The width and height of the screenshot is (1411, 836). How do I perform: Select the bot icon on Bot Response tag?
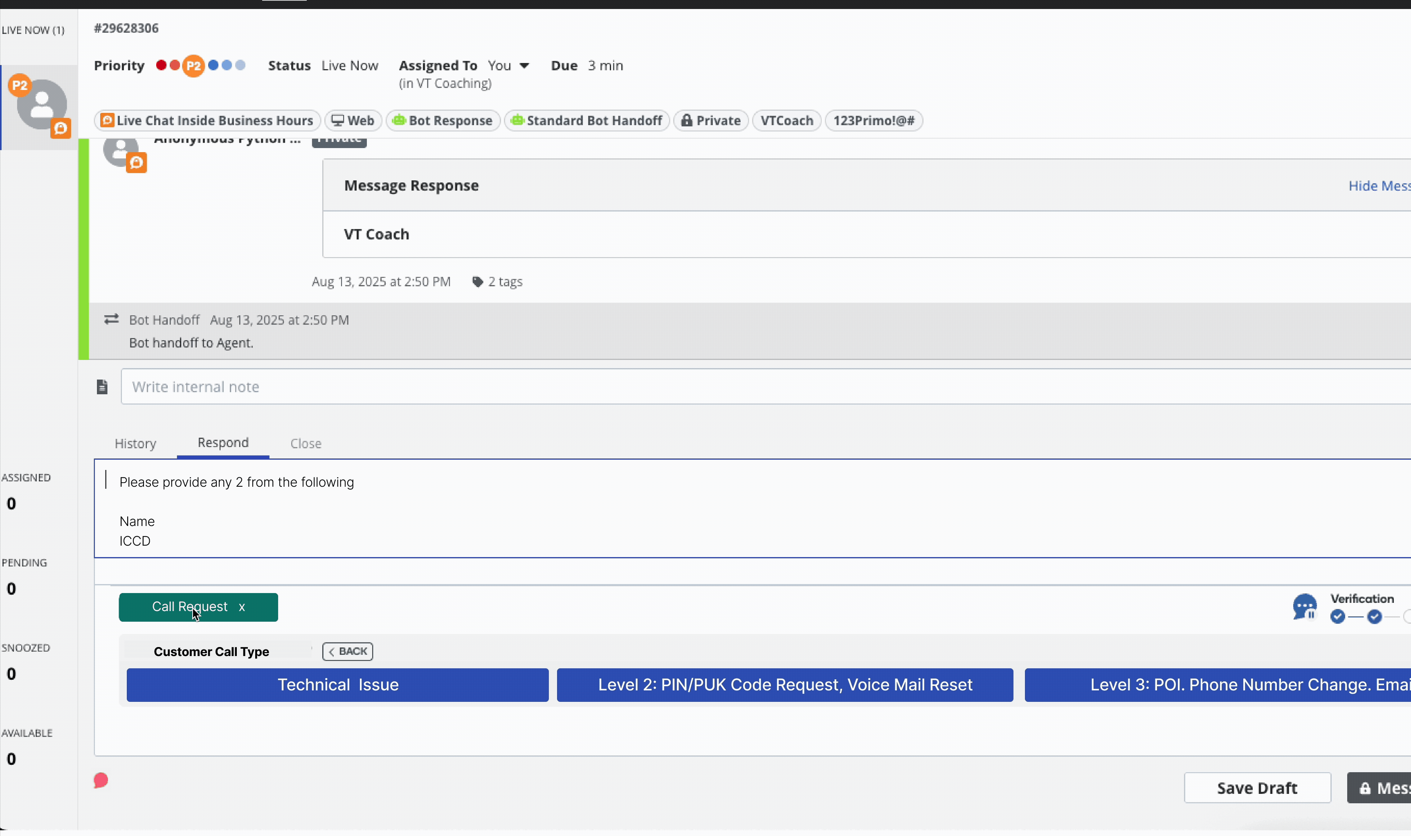[399, 120]
